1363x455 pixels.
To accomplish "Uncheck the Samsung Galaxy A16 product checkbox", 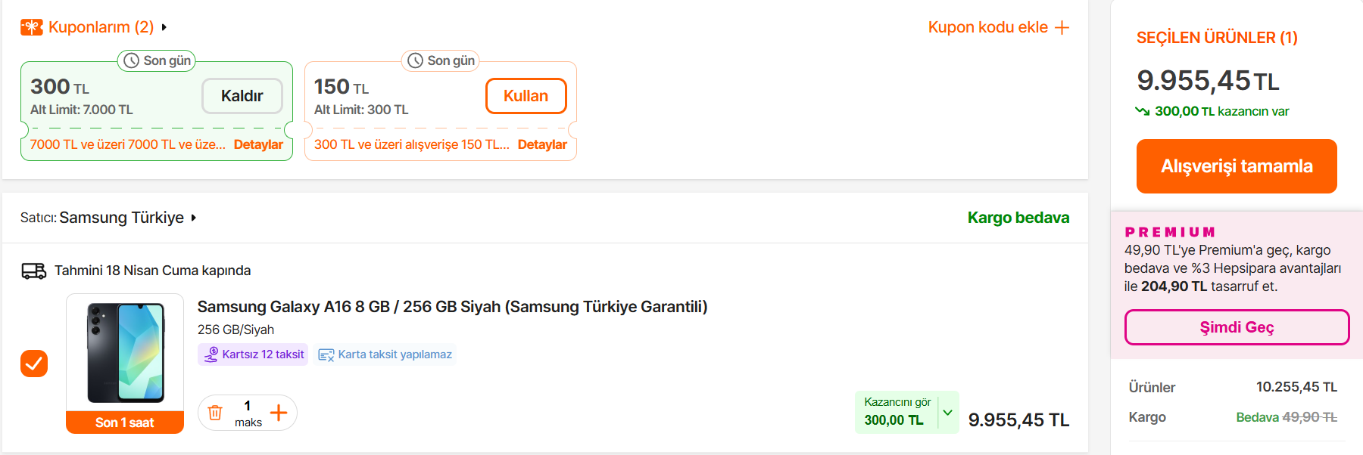I will pos(34,364).
